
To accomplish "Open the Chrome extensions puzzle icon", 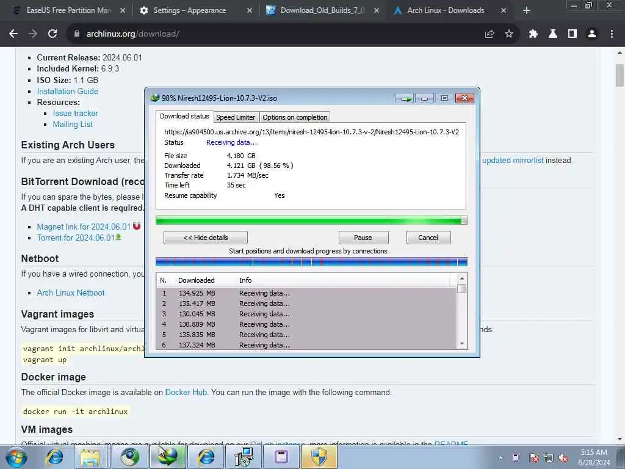I will tap(533, 34).
